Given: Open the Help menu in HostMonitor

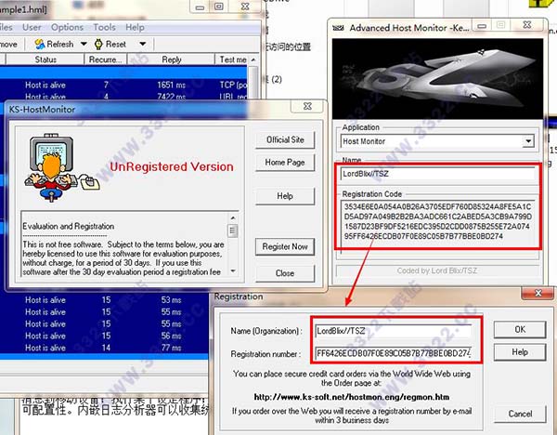Looking at the screenshot, I should coord(135,27).
